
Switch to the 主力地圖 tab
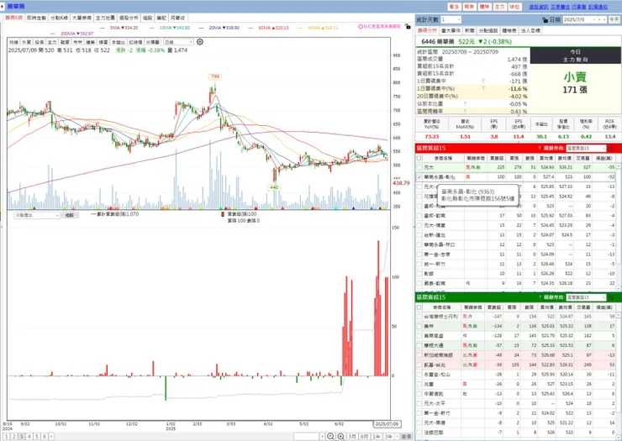[105, 18]
